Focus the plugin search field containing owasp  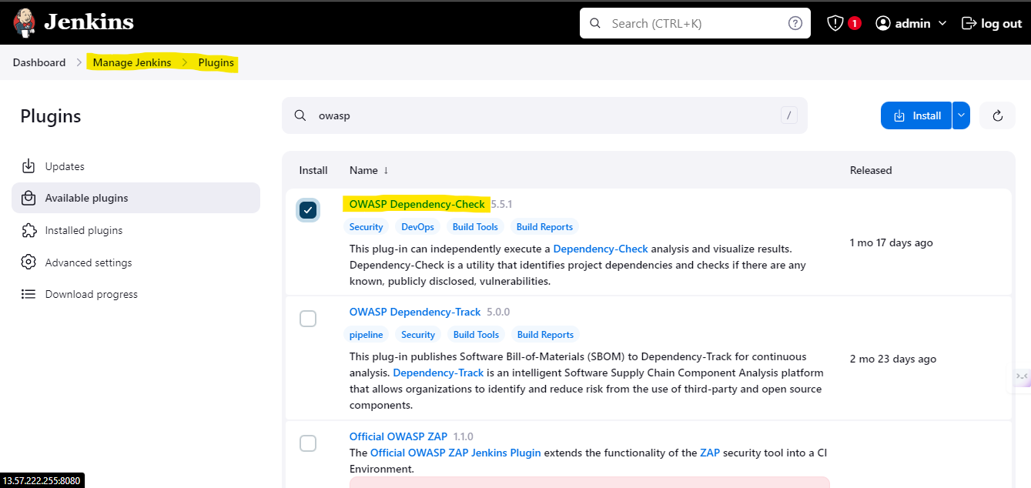(x=544, y=115)
